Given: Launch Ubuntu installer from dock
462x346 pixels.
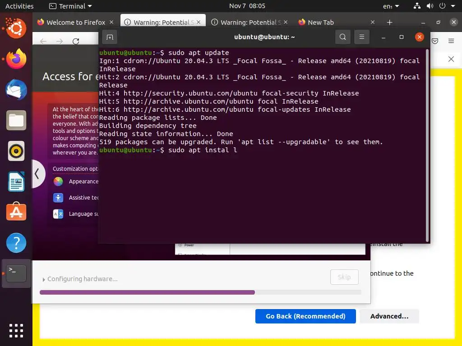Looking at the screenshot, I should click(16, 28).
